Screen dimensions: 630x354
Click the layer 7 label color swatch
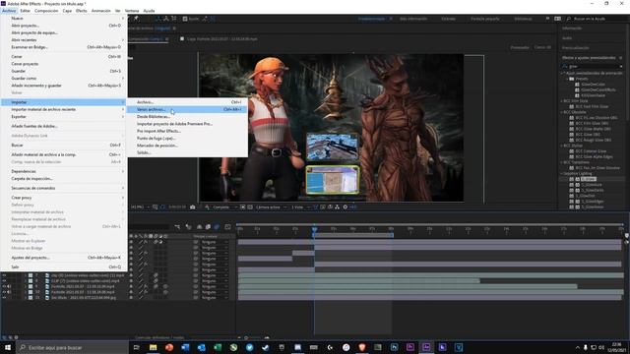point(31,275)
